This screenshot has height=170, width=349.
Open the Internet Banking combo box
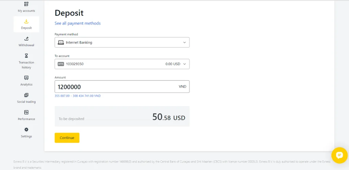click(122, 42)
